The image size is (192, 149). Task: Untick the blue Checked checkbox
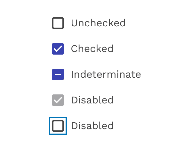(58, 49)
